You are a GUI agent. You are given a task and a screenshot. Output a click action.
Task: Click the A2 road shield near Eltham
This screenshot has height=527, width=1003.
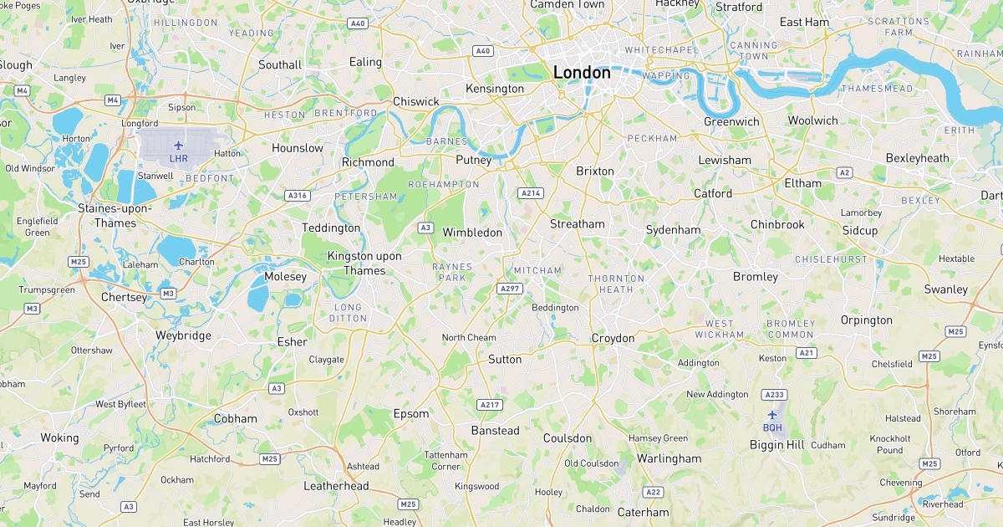844,172
